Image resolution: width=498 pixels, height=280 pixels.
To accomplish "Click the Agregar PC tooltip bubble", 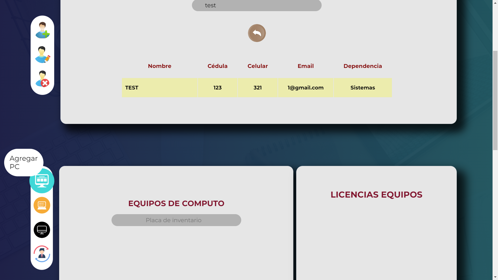I will (24, 163).
